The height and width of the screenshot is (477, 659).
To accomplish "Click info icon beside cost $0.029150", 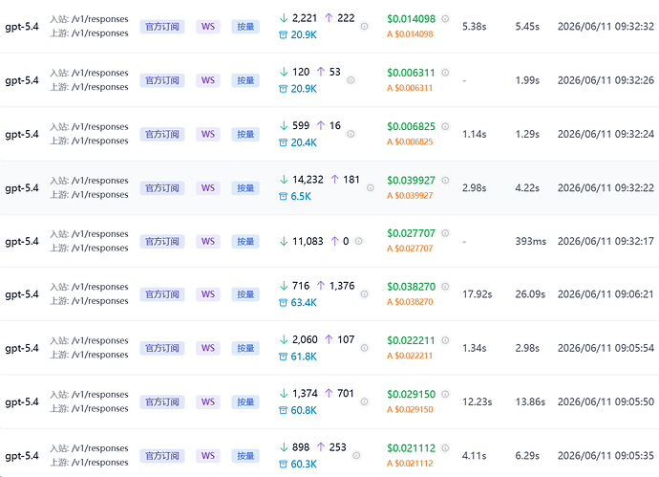I will (x=445, y=394).
